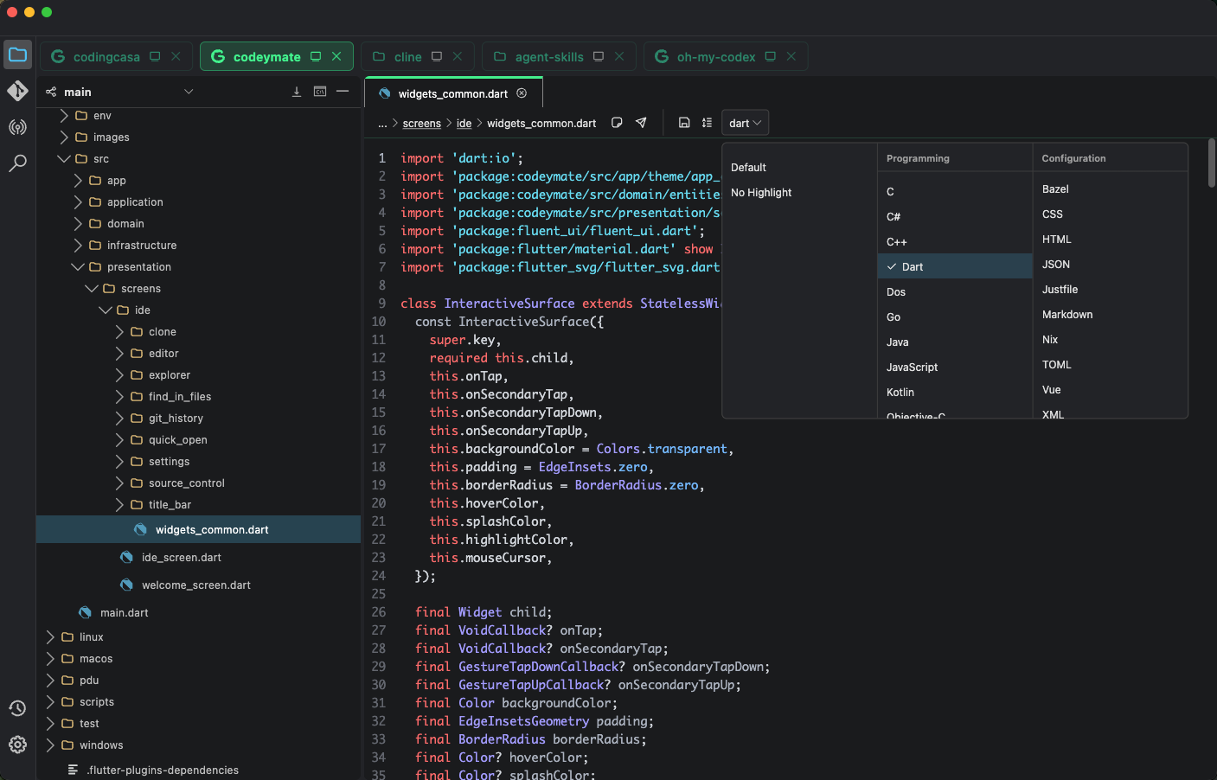Click the editor vertical scrollbar
The image size is (1217, 780).
(x=1211, y=163)
